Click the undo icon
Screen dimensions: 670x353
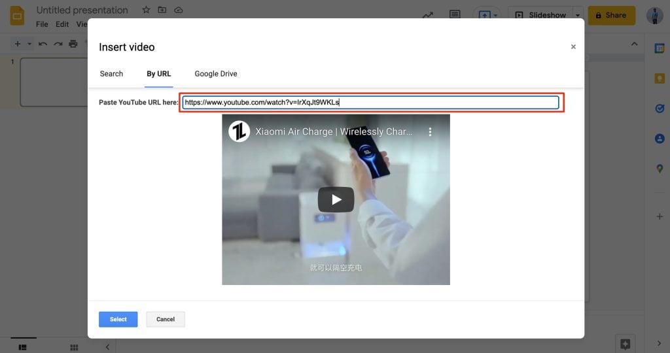coord(43,44)
